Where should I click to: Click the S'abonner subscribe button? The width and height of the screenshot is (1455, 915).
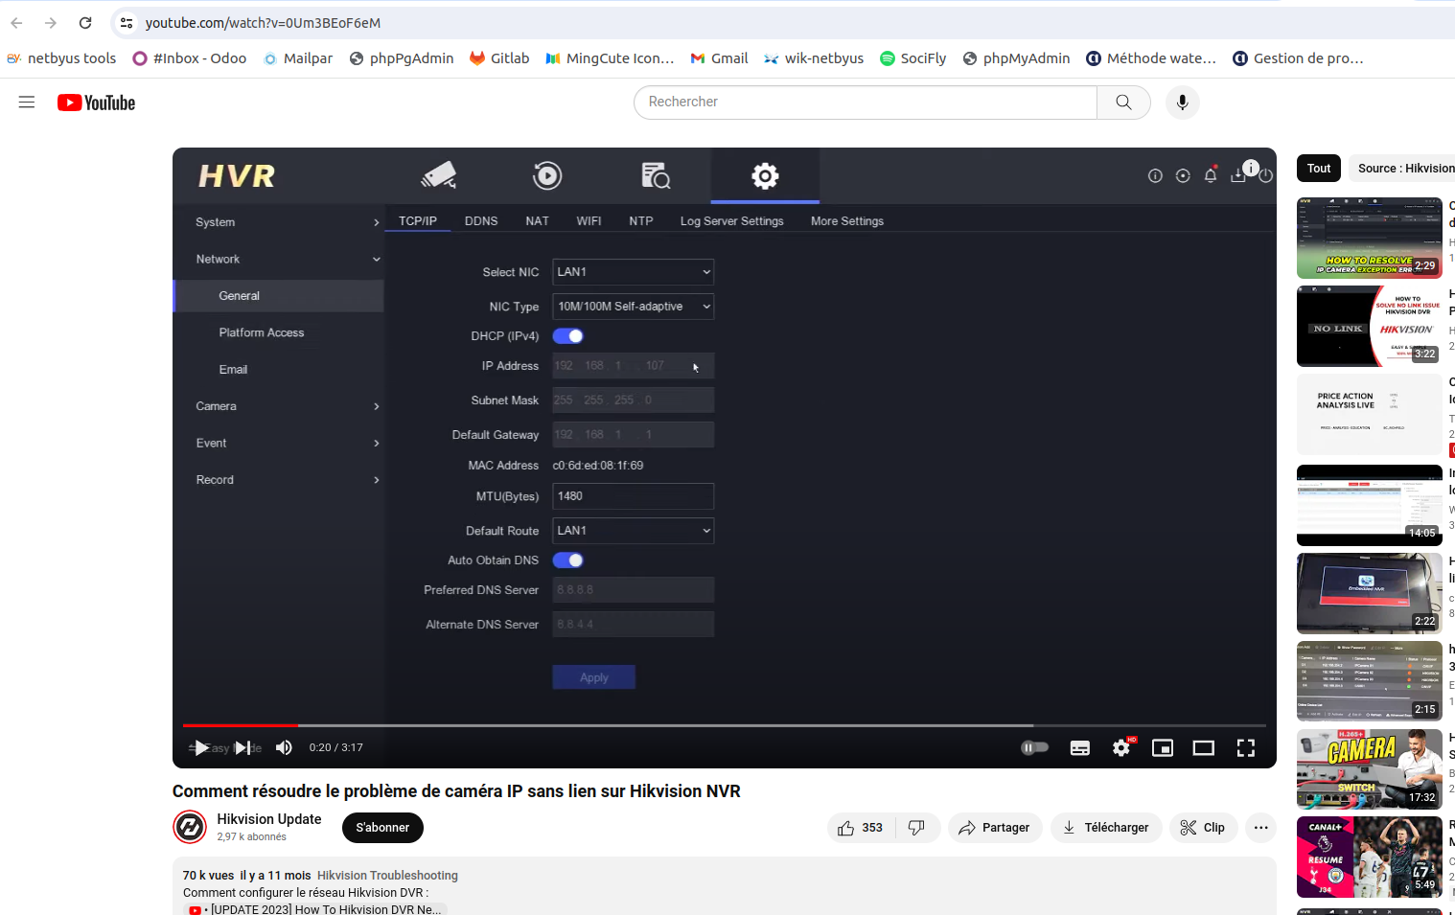382,828
